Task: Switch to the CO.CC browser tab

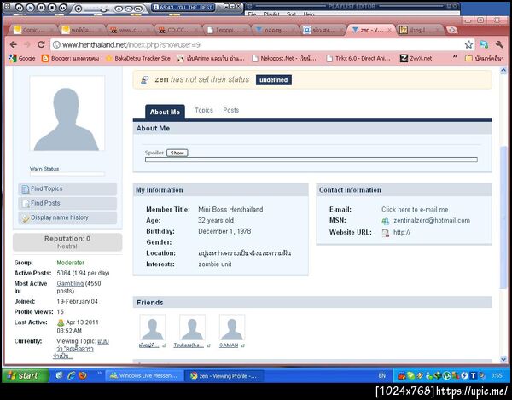Action: pos(178,30)
